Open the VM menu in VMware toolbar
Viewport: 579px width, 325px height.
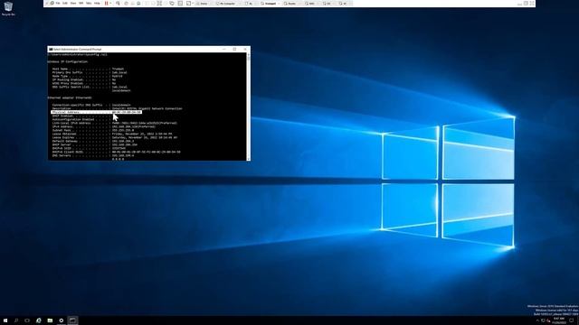point(81,4)
